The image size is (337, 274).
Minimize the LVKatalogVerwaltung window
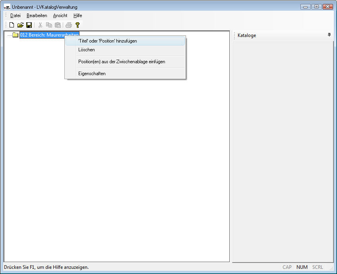coord(305,7)
